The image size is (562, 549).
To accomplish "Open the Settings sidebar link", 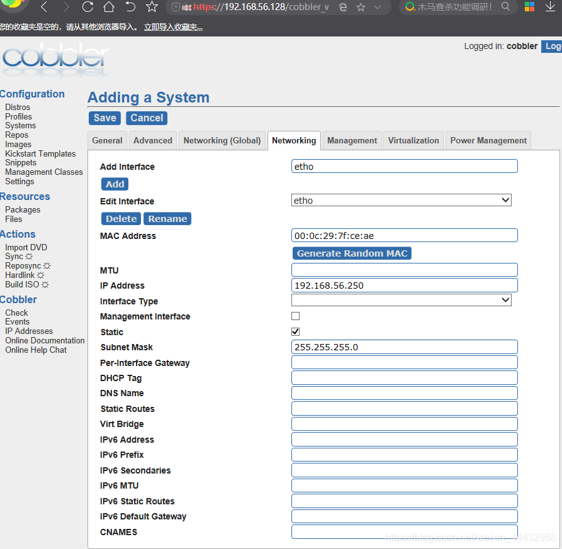I will click(20, 182).
